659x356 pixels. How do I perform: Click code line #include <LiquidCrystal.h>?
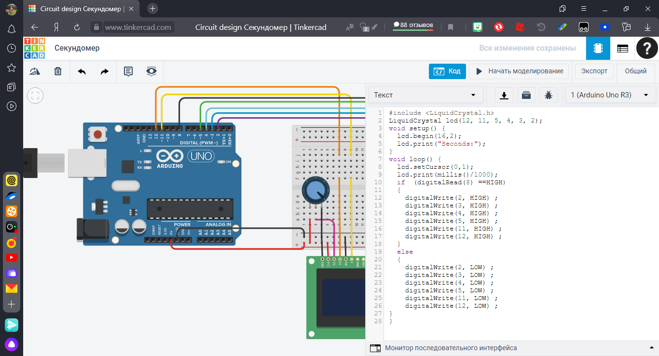click(x=441, y=113)
